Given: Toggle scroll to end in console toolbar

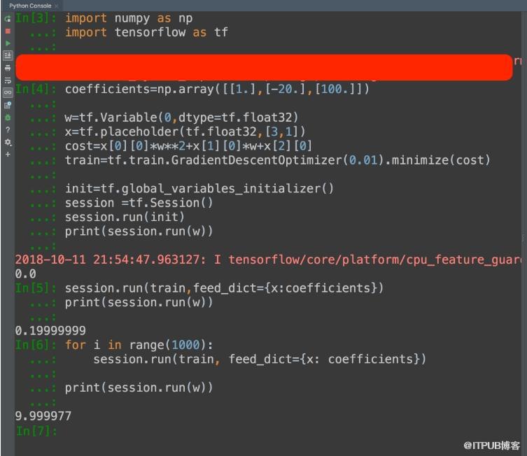Looking at the screenshot, I should 8,55.
